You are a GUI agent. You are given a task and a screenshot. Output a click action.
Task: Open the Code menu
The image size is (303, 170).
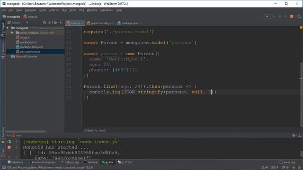click(43, 10)
